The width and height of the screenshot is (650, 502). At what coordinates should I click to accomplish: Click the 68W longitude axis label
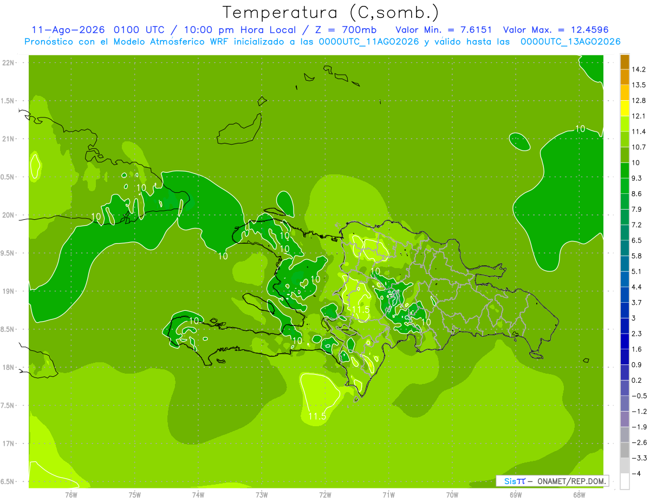(579, 495)
